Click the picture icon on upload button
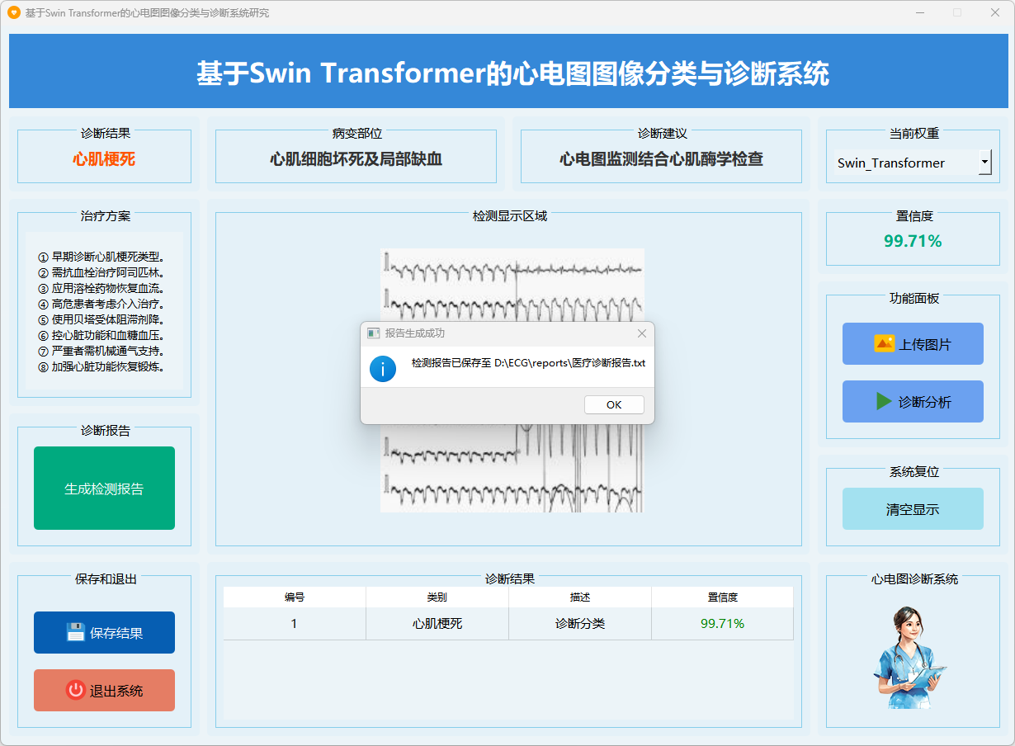1015x746 pixels. click(884, 344)
